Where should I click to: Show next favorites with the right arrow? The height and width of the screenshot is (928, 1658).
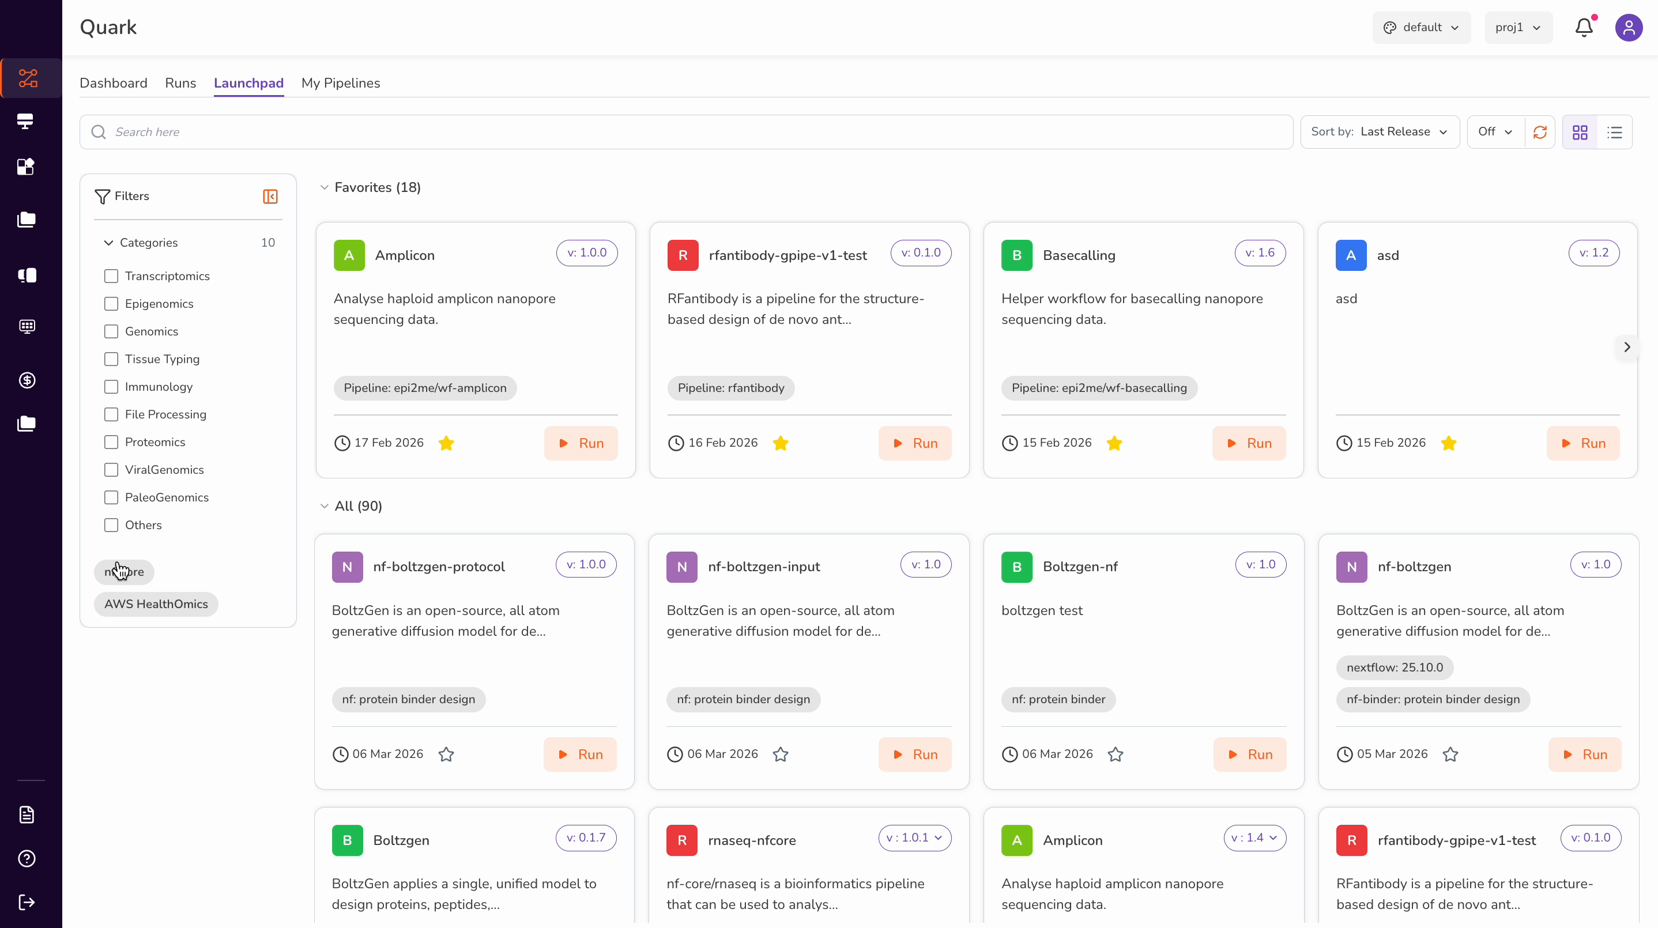[x=1627, y=347]
